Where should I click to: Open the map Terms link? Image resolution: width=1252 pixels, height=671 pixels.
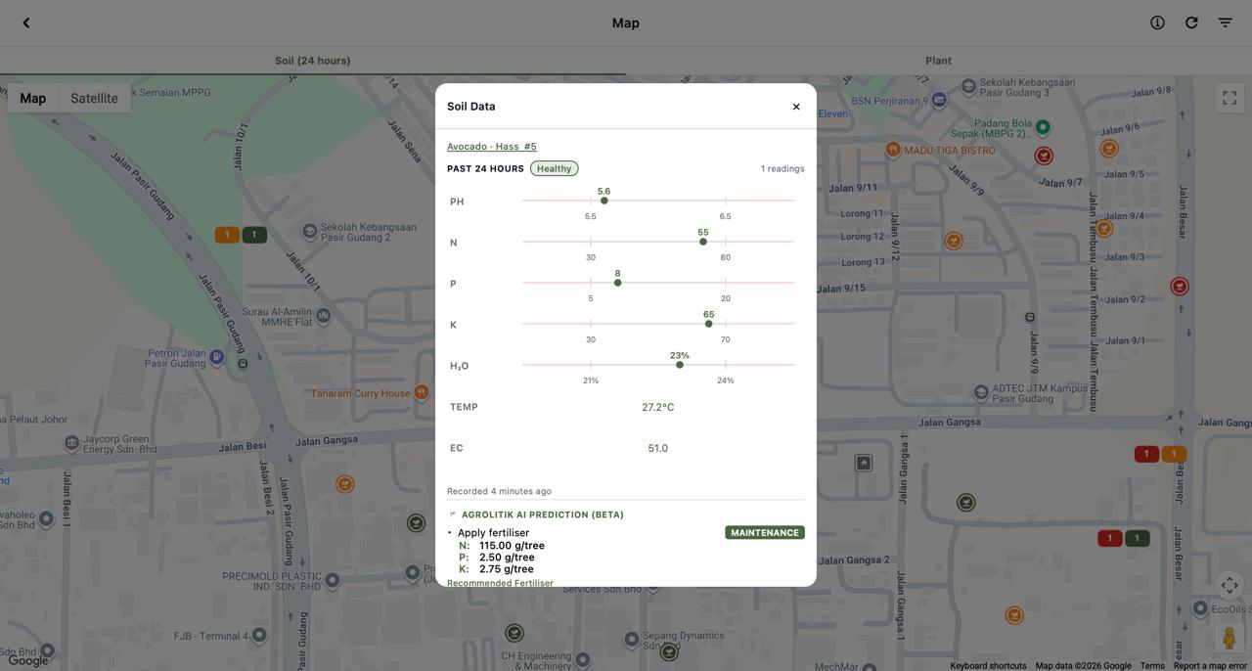pos(1152,666)
